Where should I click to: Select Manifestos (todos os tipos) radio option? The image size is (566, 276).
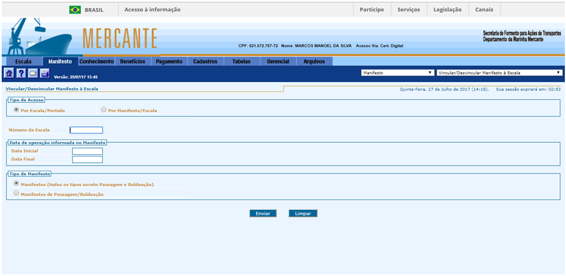(x=16, y=183)
